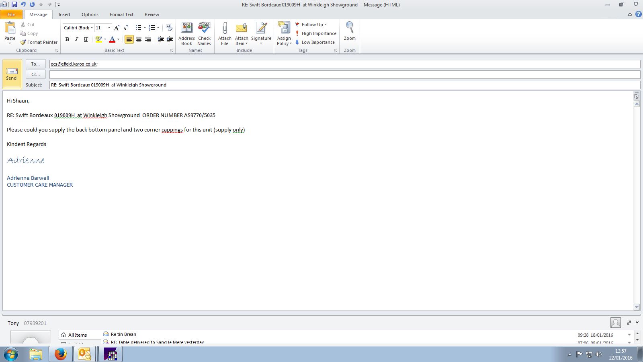
Task: Decrease the paragraph indent
Action: coord(161,39)
